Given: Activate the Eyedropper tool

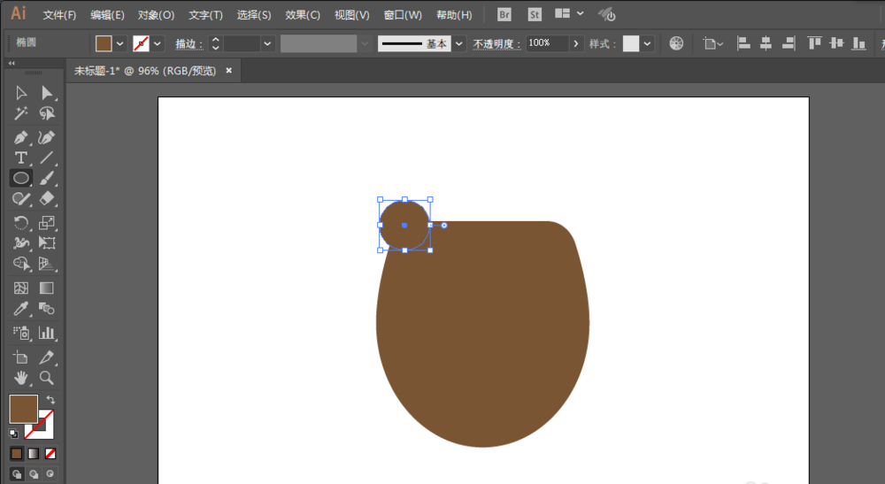Looking at the screenshot, I should click(21, 309).
